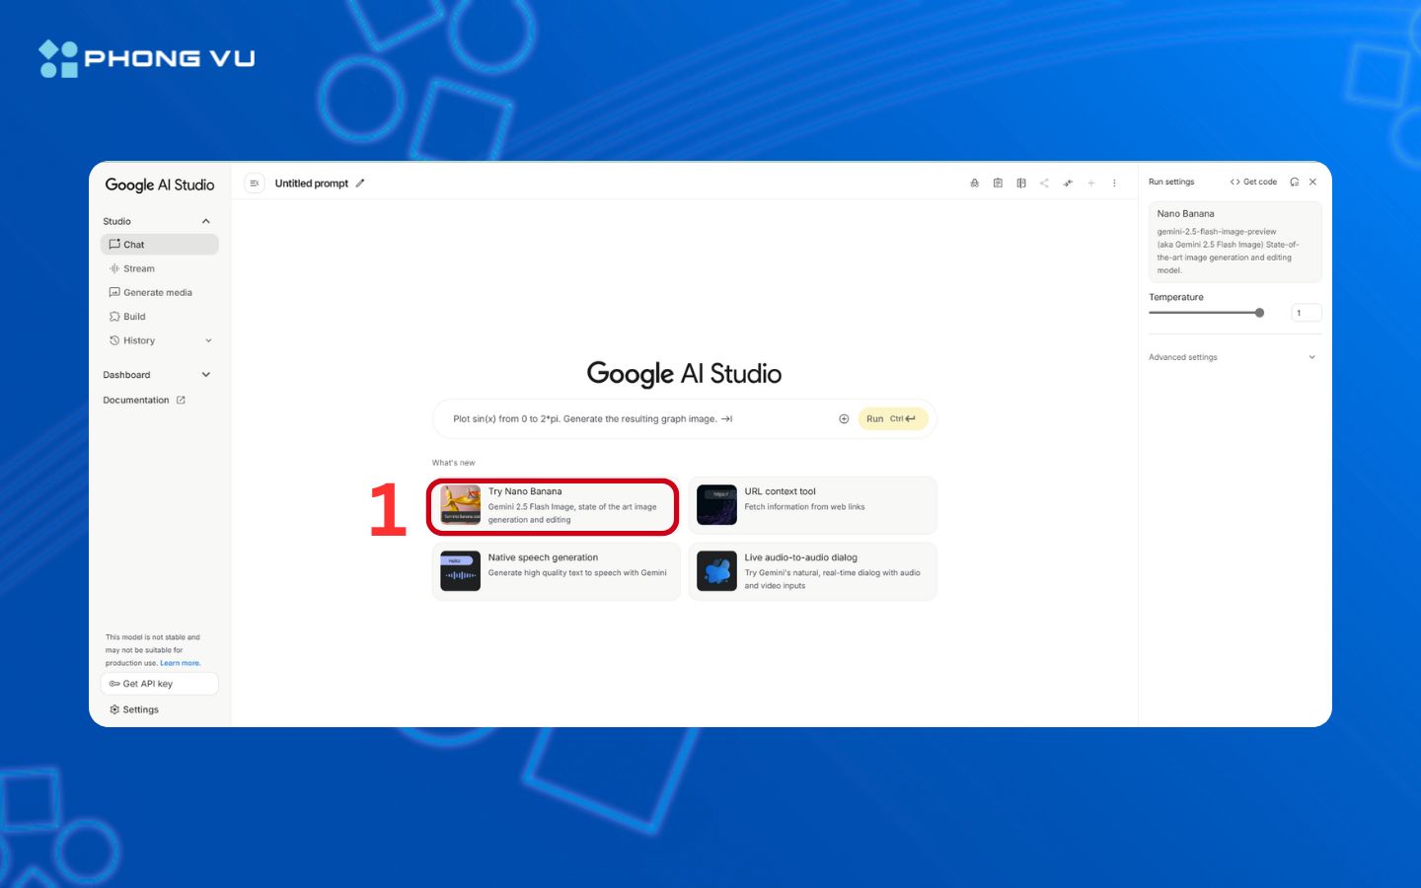Expand the Dashboard section

206,375
